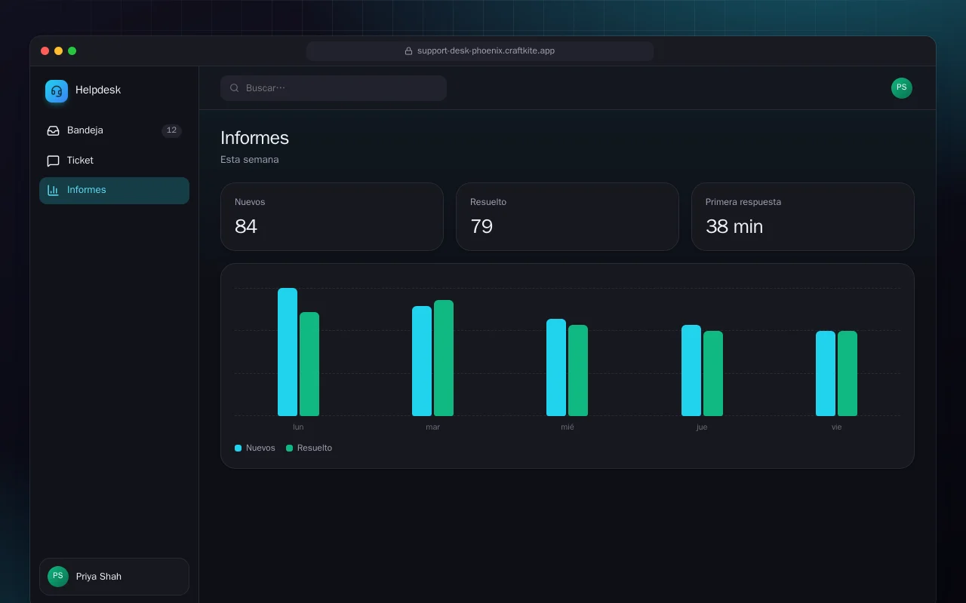Click the green Resuelto legend swatch
Screen dimensions: 966x603
coord(290,448)
